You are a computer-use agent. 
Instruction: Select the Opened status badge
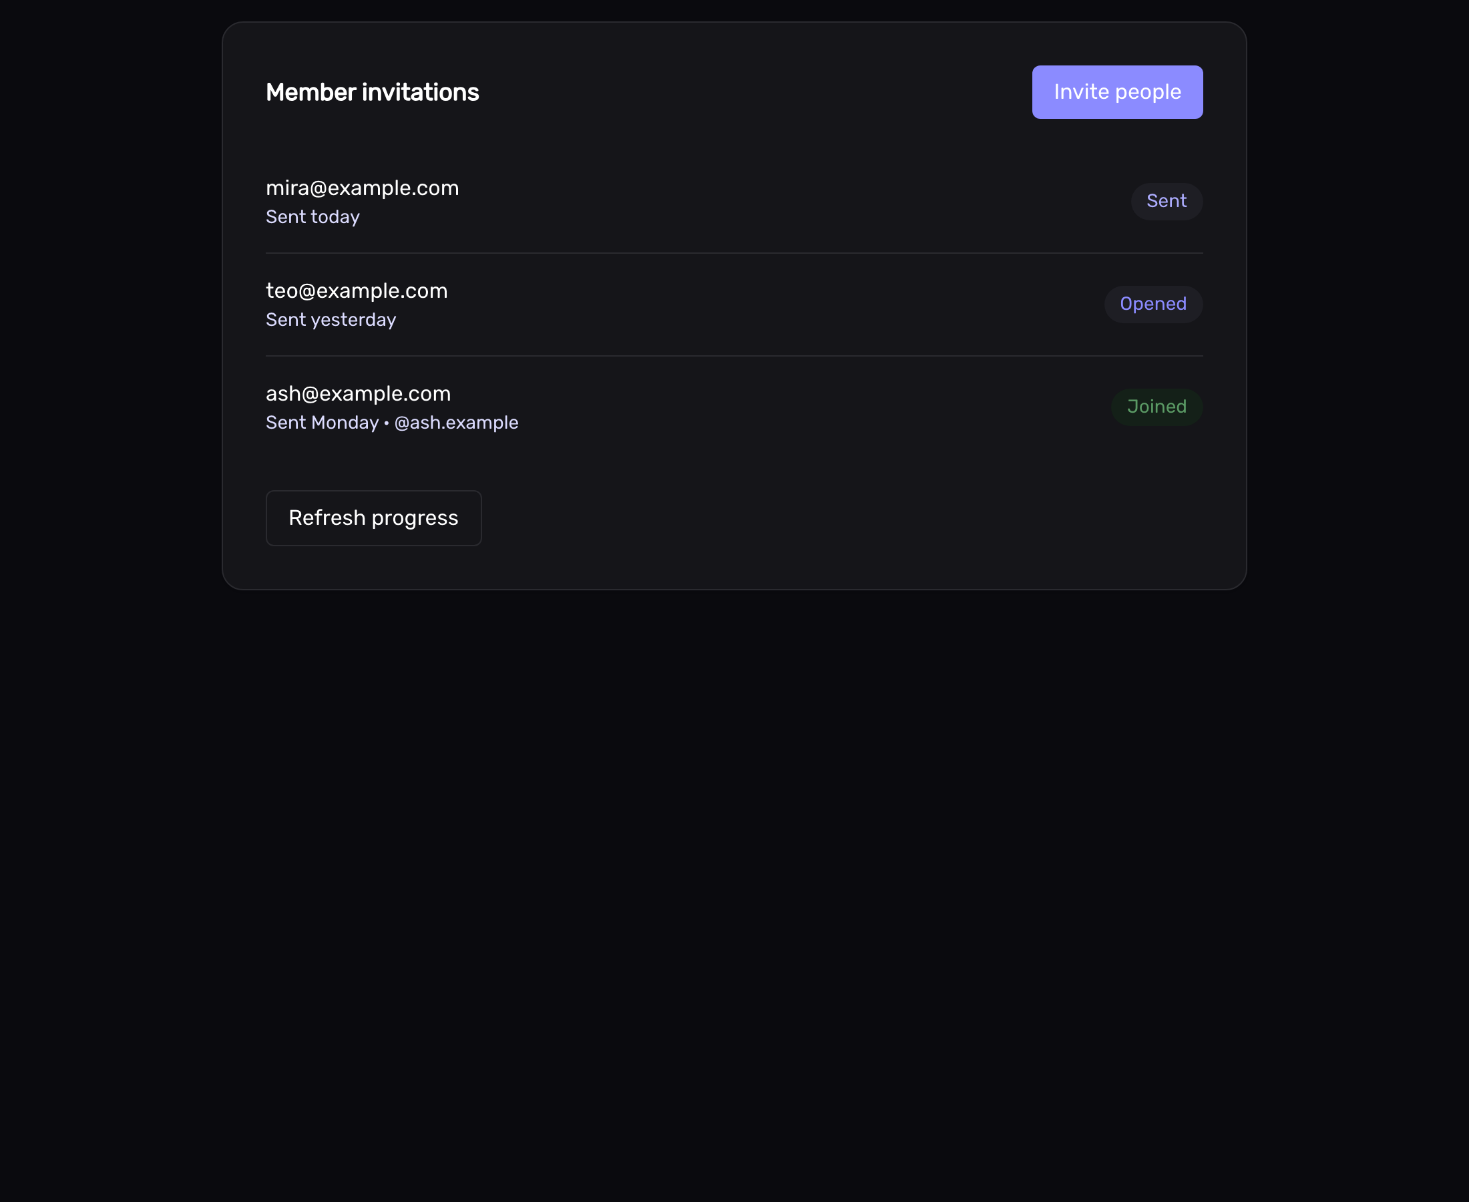[1152, 304]
